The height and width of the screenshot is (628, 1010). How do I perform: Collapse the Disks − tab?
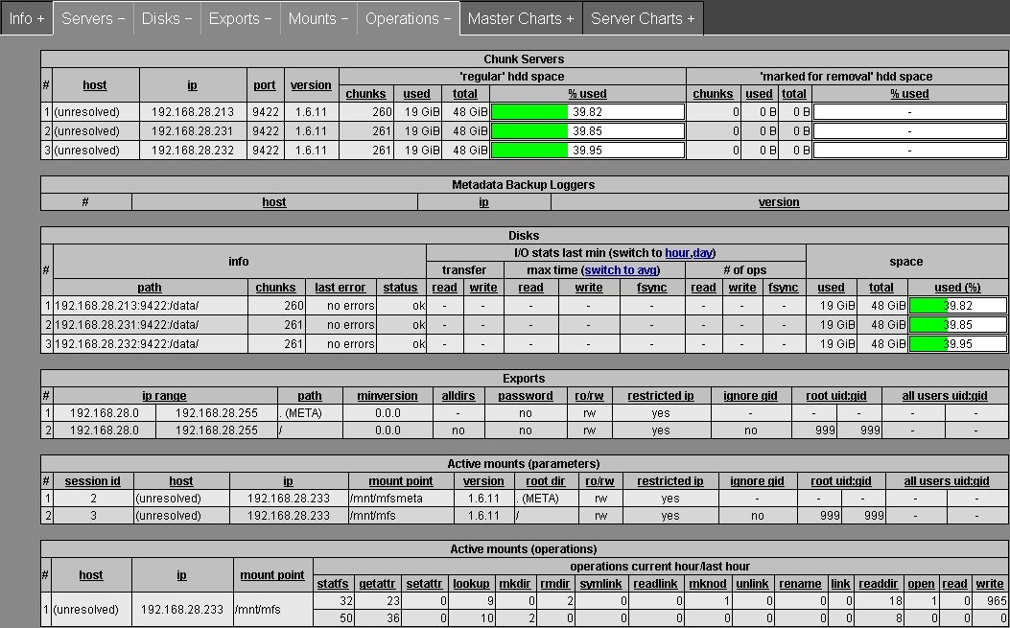167,18
